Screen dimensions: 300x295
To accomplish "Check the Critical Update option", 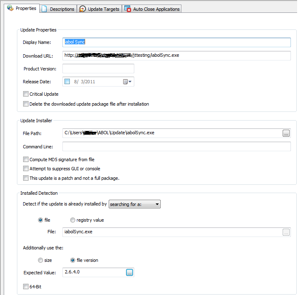I will pos(26,94).
